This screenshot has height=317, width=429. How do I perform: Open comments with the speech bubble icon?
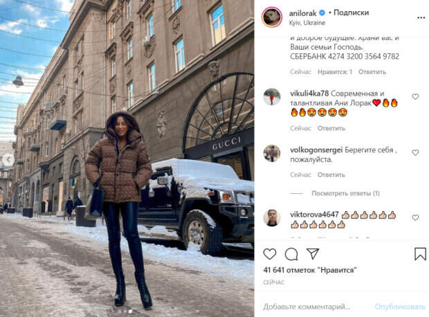(x=291, y=254)
